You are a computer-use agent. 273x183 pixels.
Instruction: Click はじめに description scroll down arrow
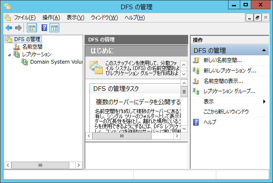click(x=184, y=74)
